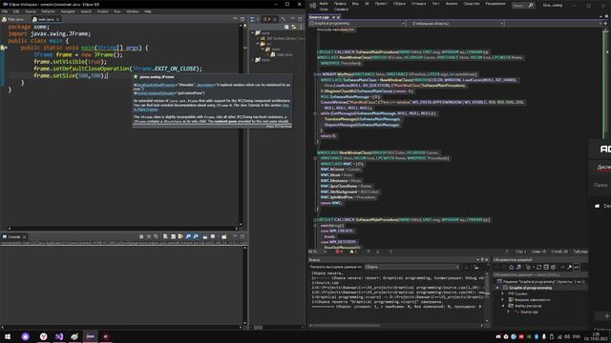Open Visual Studio Сборка menu

[x=399, y=4]
